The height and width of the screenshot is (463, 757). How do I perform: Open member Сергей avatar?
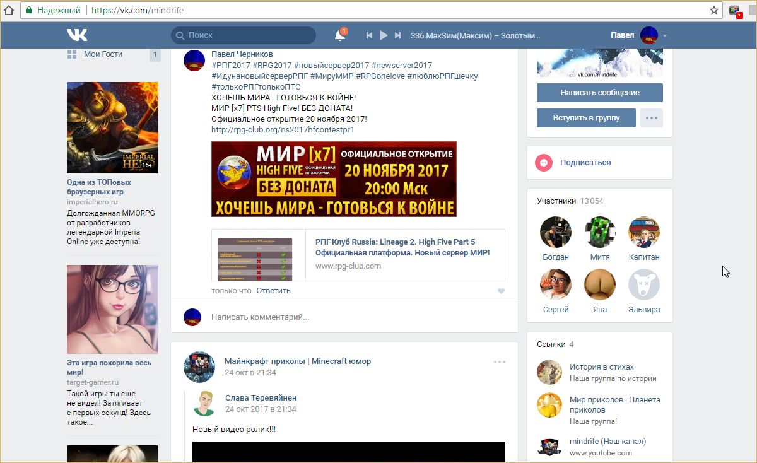point(556,284)
